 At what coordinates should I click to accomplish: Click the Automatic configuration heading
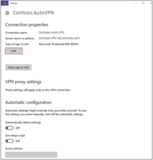pyautogui.click(x=28, y=102)
